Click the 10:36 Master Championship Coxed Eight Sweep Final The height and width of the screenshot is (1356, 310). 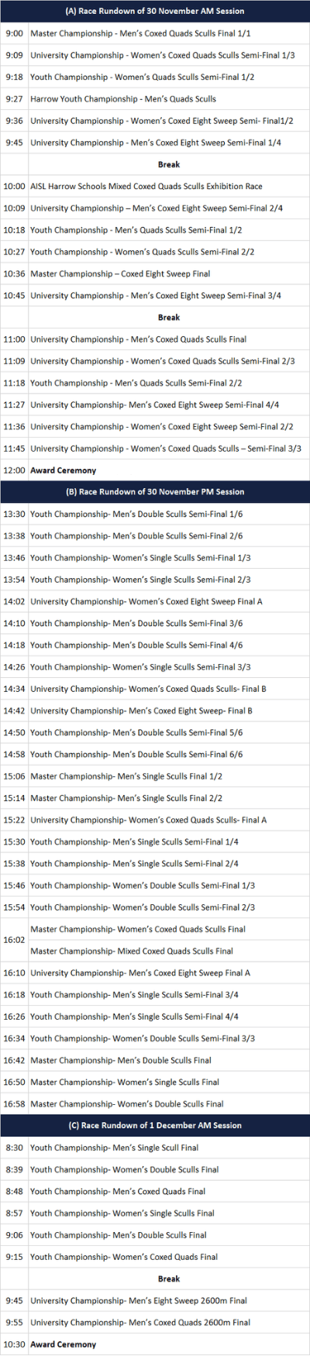155,274
